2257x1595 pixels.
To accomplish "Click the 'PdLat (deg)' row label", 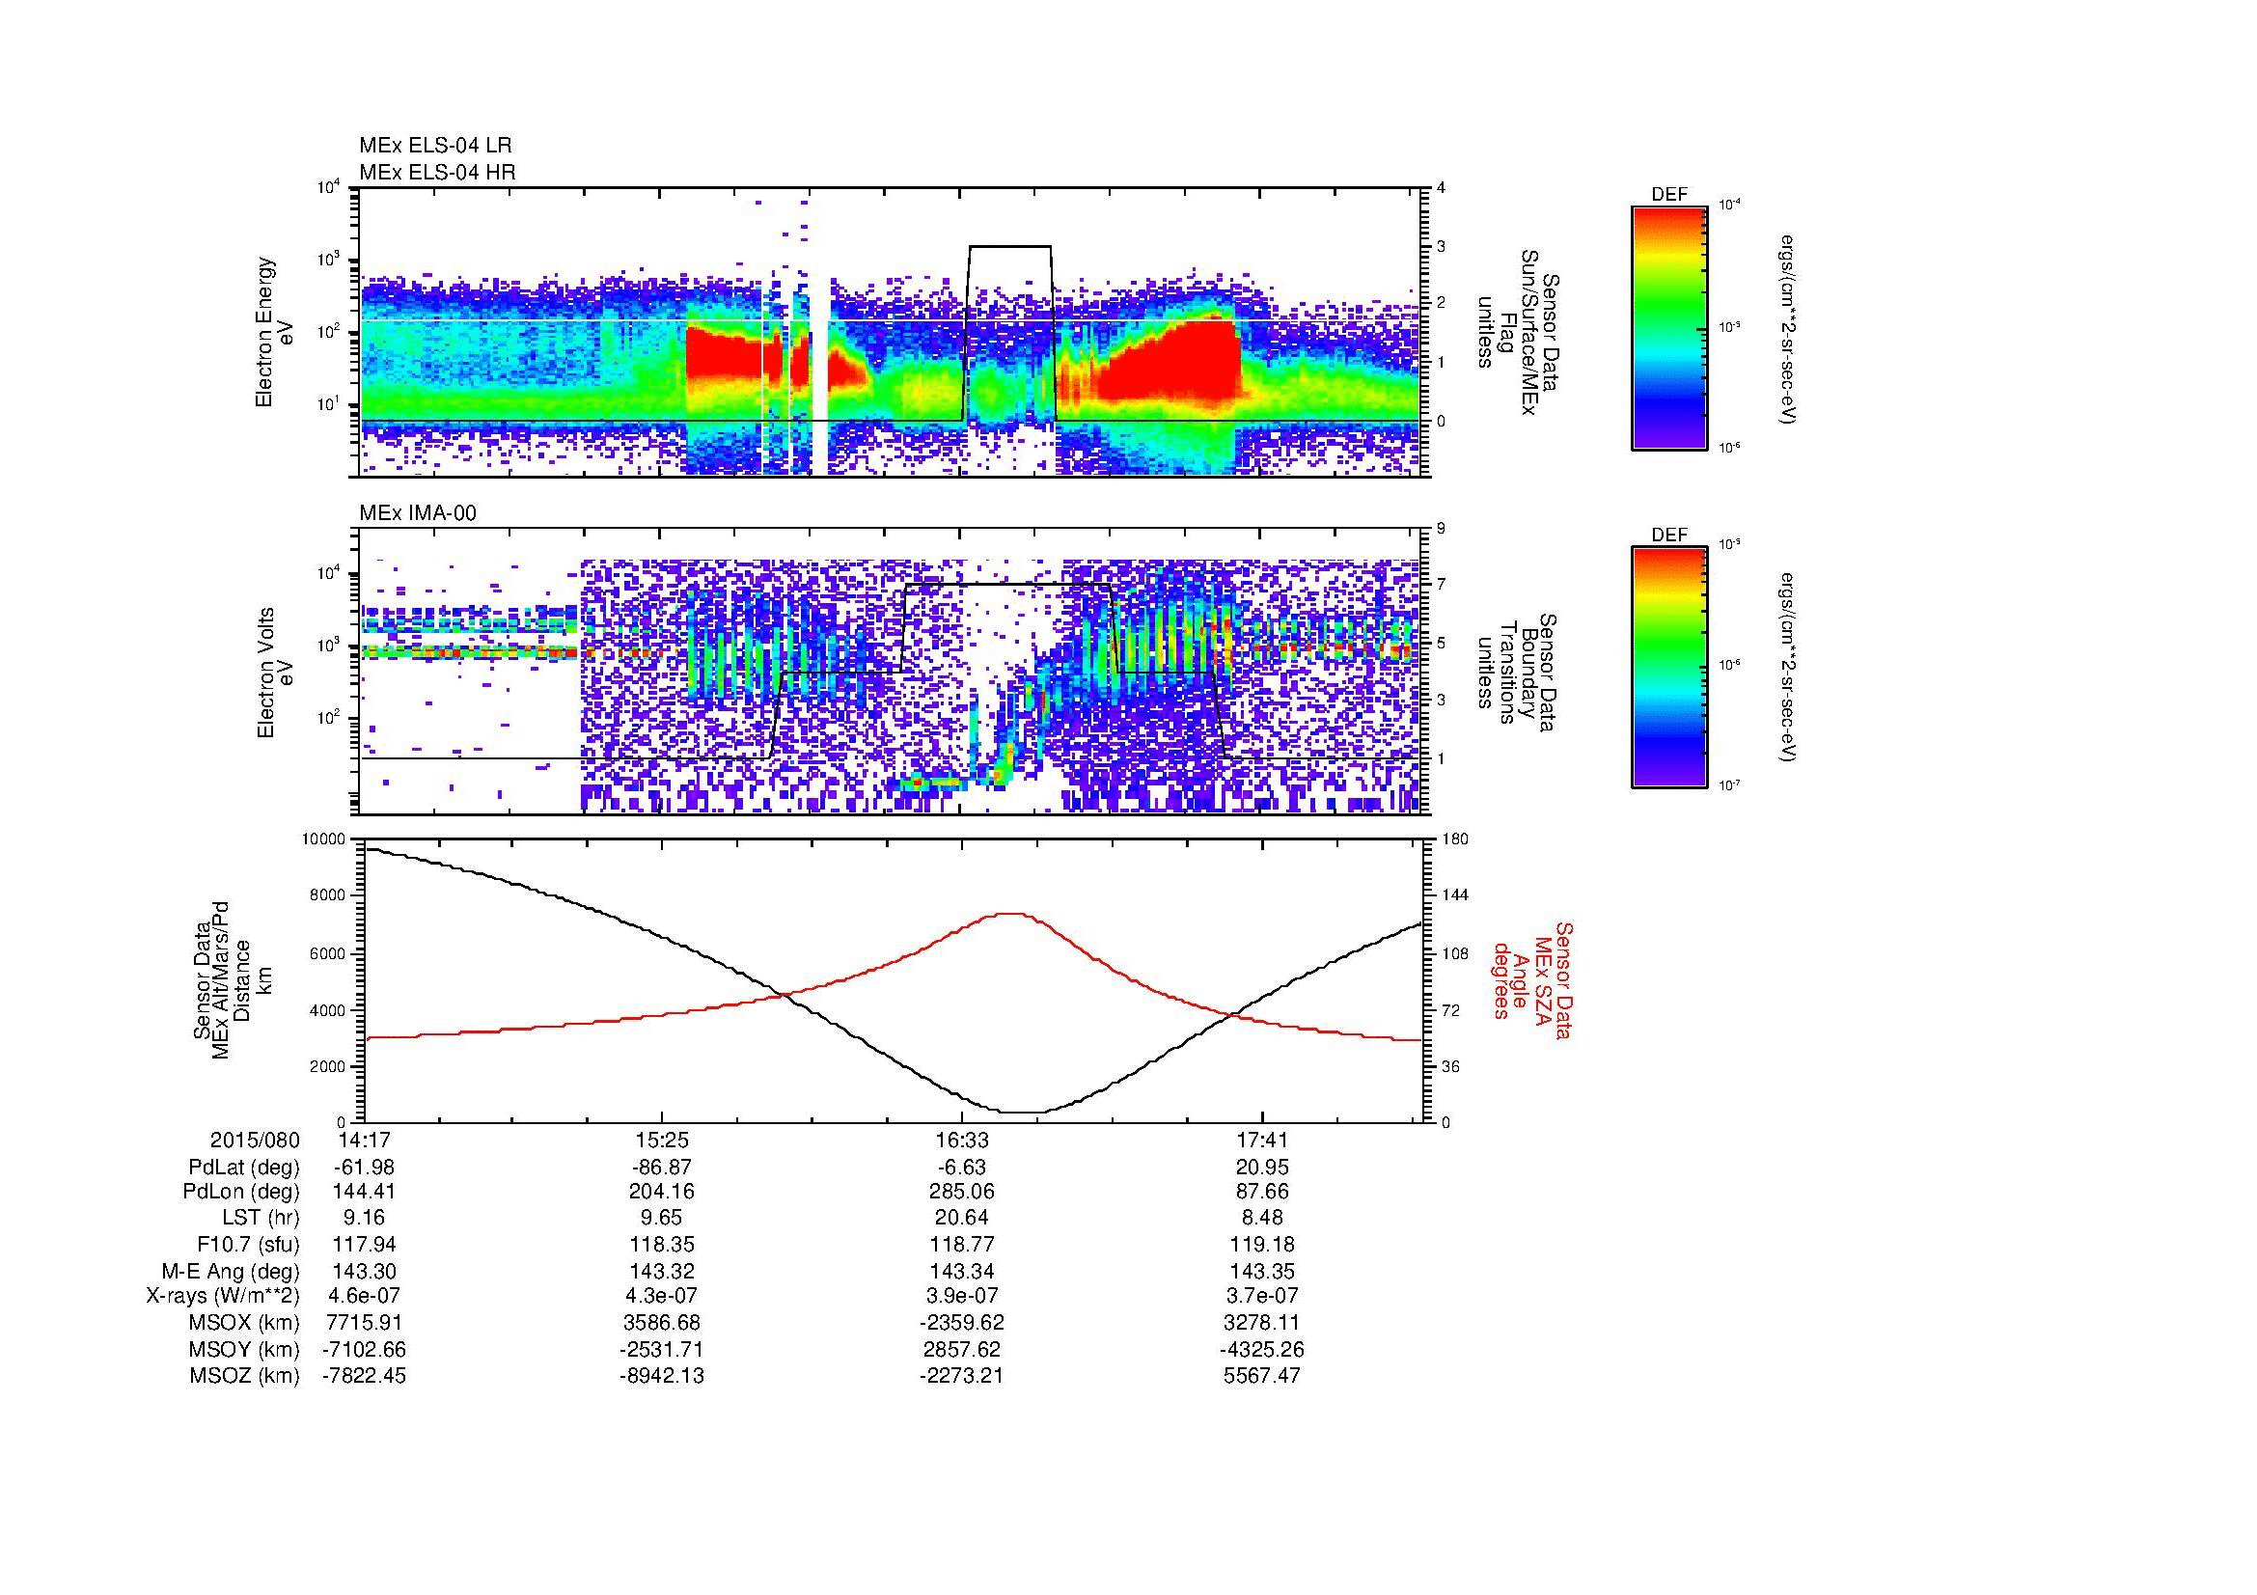I will tap(244, 1168).
